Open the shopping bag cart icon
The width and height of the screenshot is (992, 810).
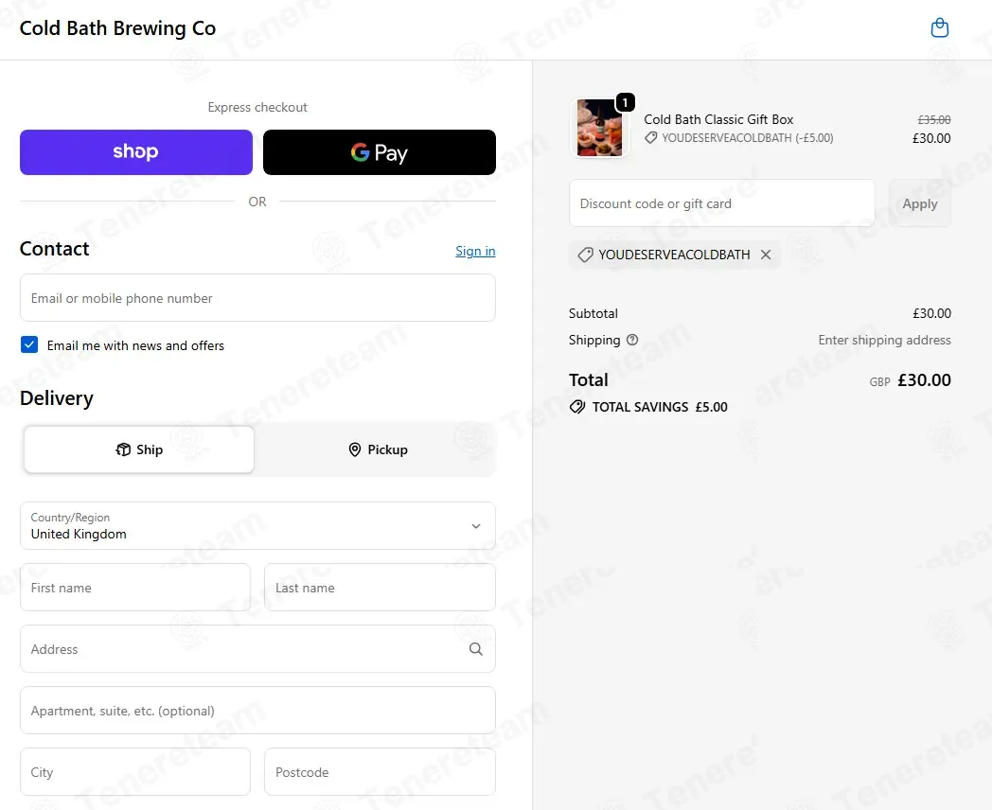click(x=940, y=27)
